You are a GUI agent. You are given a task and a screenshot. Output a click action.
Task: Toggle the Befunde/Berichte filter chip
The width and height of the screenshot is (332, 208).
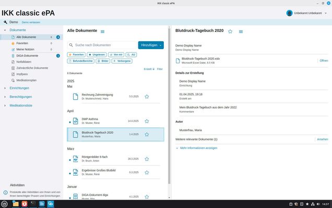[x=81, y=61]
